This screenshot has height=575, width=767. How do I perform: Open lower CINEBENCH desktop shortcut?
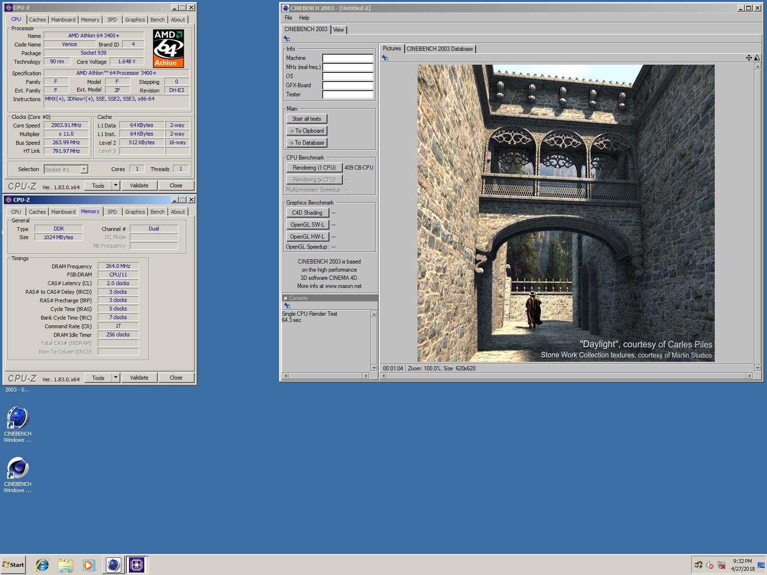pyautogui.click(x=18, y=475)
